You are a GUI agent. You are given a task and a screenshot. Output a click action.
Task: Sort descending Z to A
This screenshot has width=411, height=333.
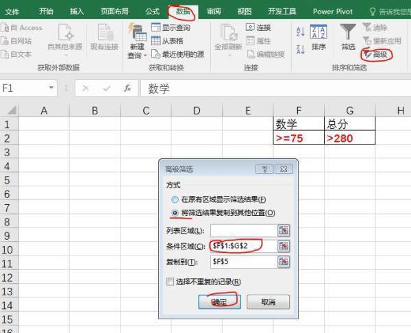tap(301, 49)
